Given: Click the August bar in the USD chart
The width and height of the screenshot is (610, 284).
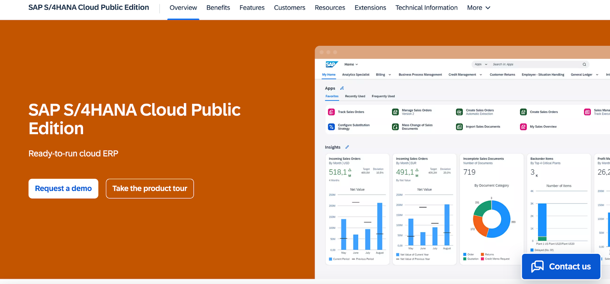Looking at the screenshot, I should tap(380, 226).
